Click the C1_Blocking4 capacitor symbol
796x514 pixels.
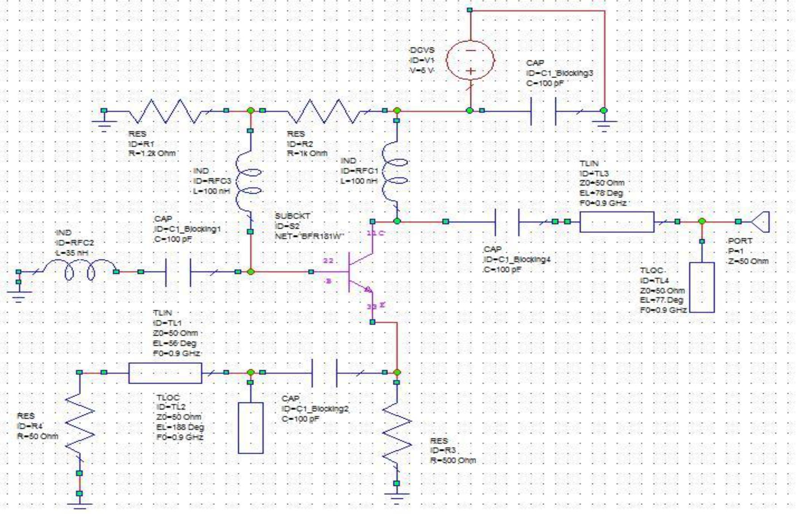pyautogui.click(x=507, y=222)
